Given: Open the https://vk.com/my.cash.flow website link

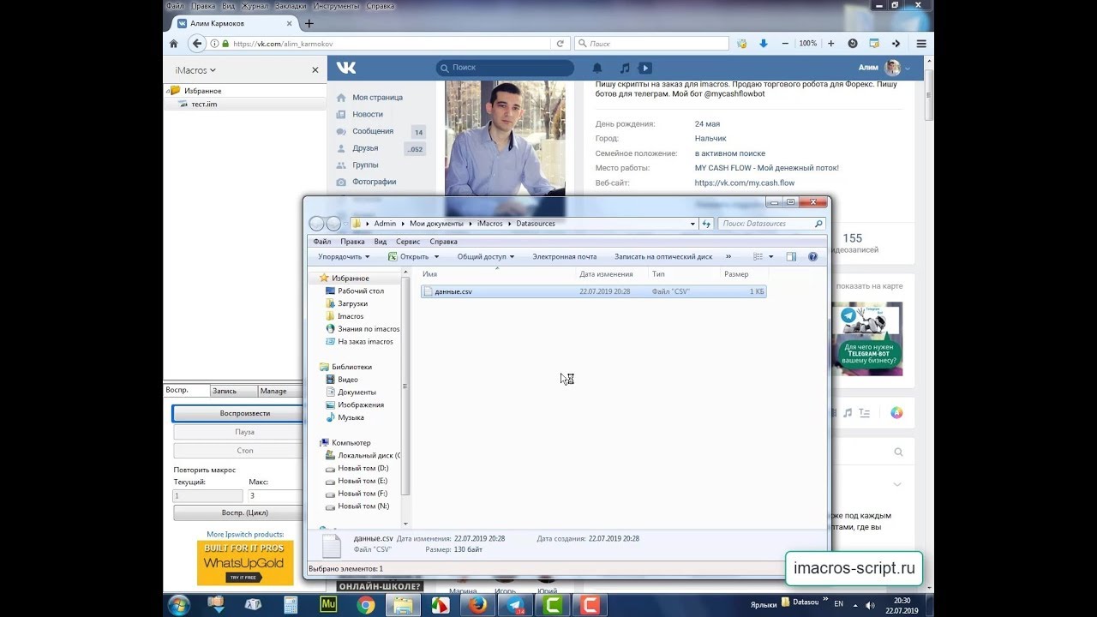Looking at the screenshot, I should 745,183.
